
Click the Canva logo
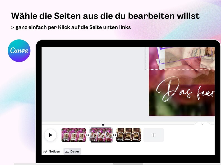click(19, 50)
